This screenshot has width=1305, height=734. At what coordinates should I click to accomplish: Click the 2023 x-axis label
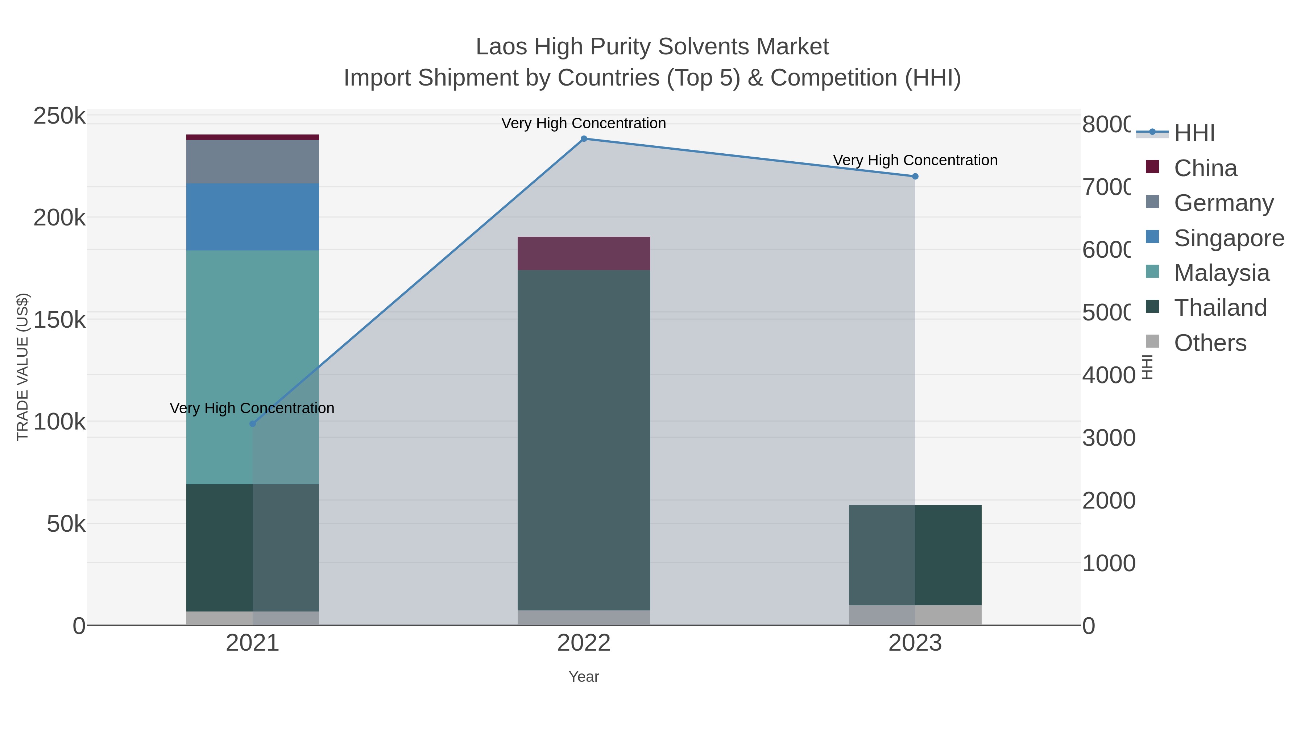[x=915, y=643]
